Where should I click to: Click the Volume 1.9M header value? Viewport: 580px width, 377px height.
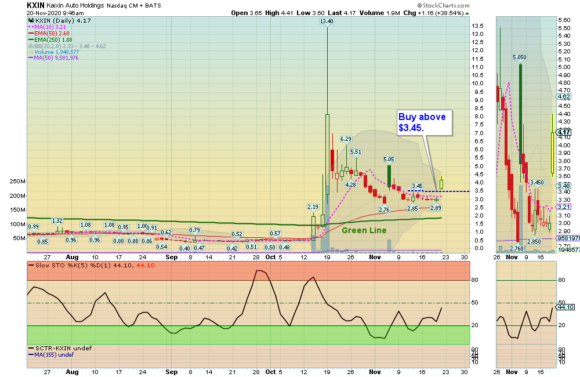379,13
